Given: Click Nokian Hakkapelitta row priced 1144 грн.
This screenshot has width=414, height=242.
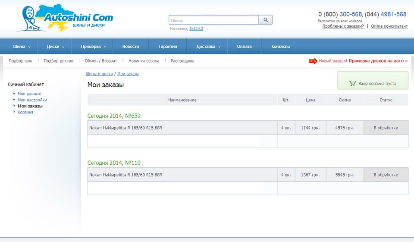Looking at the screenshot, I should [182, 128].
